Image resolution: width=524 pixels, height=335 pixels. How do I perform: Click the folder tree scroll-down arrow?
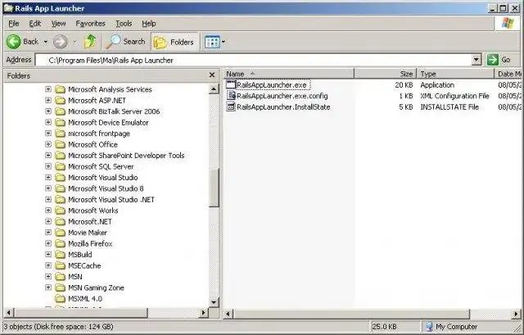tap(214, 302)
